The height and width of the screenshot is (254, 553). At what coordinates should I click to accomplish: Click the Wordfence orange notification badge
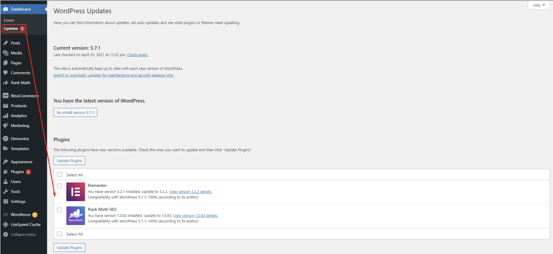click(x=35, y=215)
